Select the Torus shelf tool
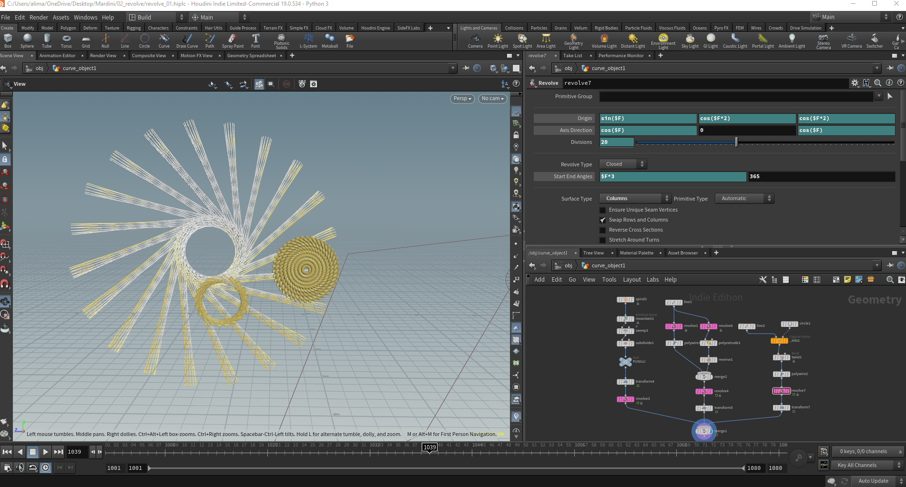This screenshot has height=487, width=906. [66, 41]
